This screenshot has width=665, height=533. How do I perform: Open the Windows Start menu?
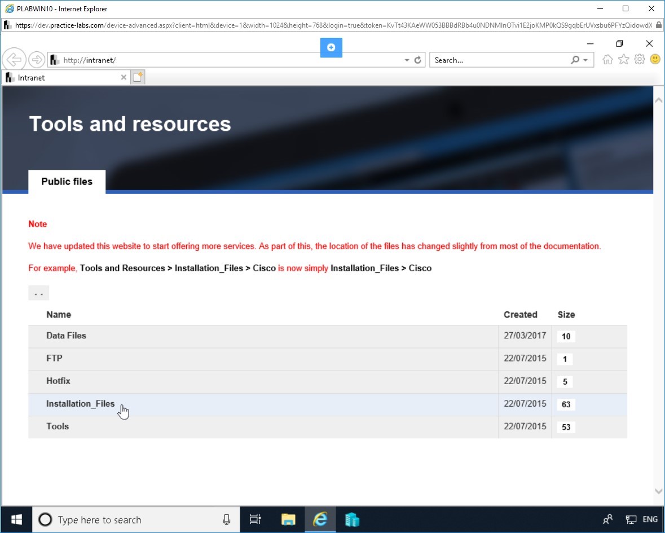click(16, 519)
